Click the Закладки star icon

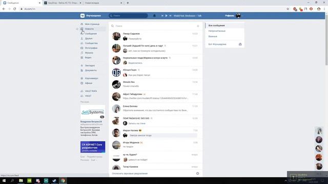coord(82,65)
